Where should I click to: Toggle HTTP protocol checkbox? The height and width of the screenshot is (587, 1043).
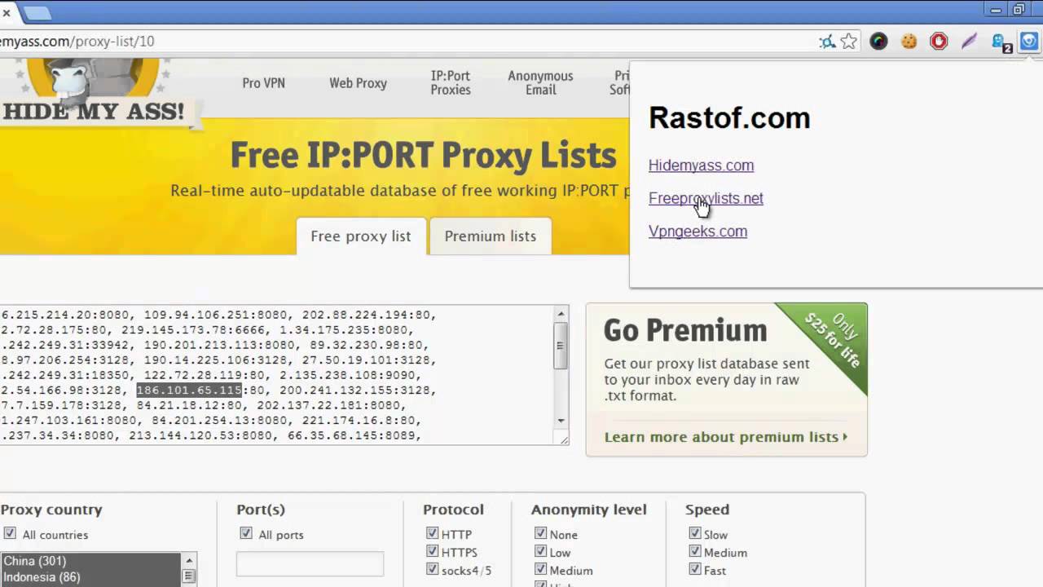[x=432, y=533]
